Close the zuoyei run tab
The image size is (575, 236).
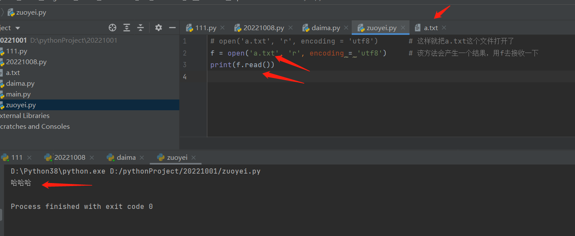194,158
